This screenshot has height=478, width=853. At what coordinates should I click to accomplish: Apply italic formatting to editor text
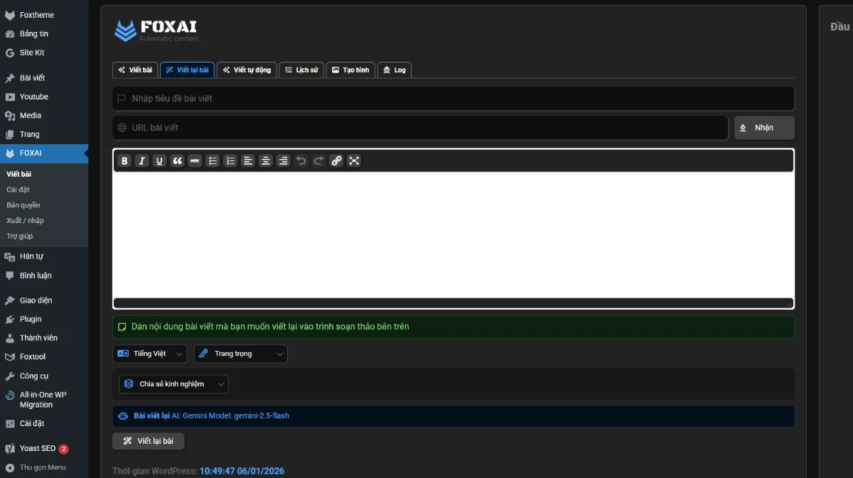[141, 161]
